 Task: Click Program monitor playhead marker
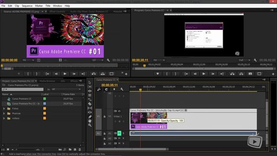click(145, 65)
